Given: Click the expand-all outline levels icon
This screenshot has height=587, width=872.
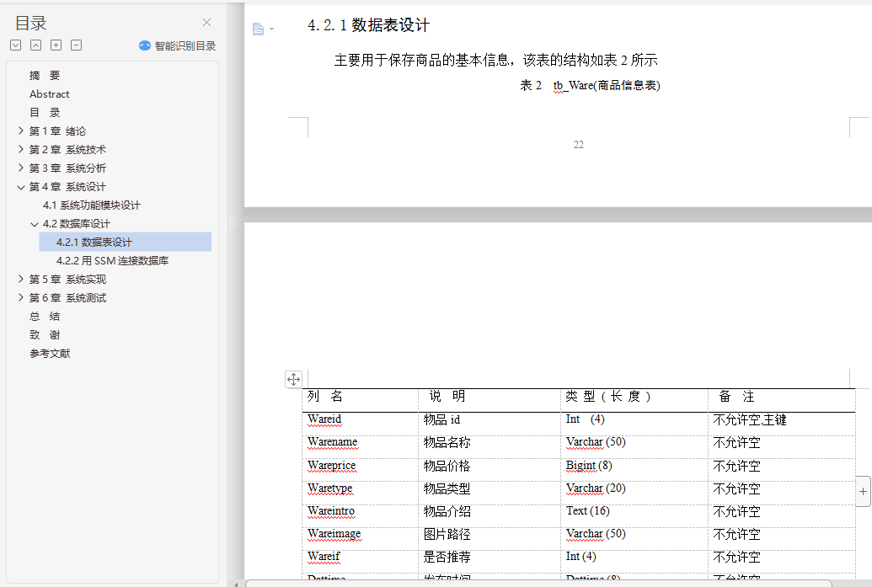Looking at the screenshot, I should [x=15, y=45].
